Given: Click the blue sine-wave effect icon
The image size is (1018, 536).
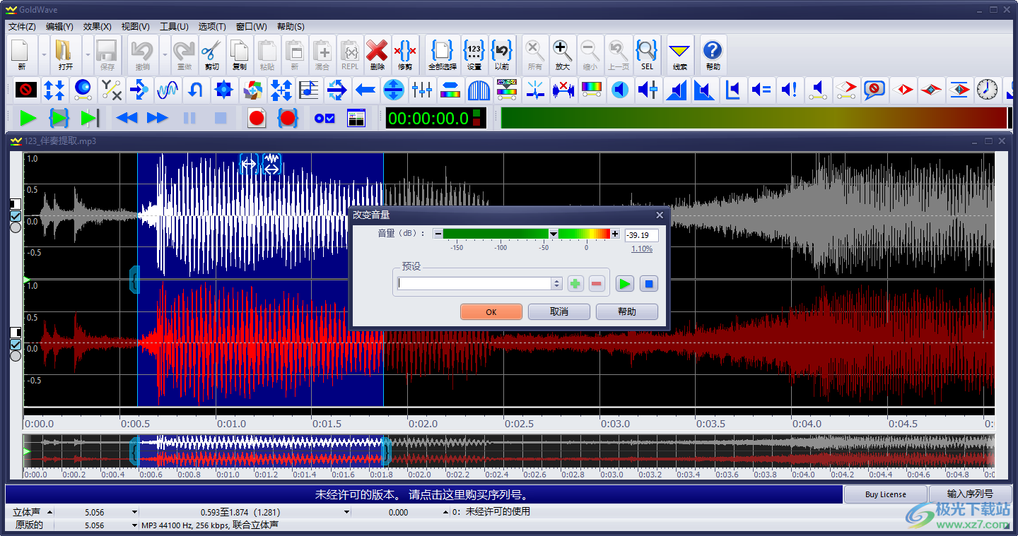Looking at the screenshot, I should pos(168,90).
